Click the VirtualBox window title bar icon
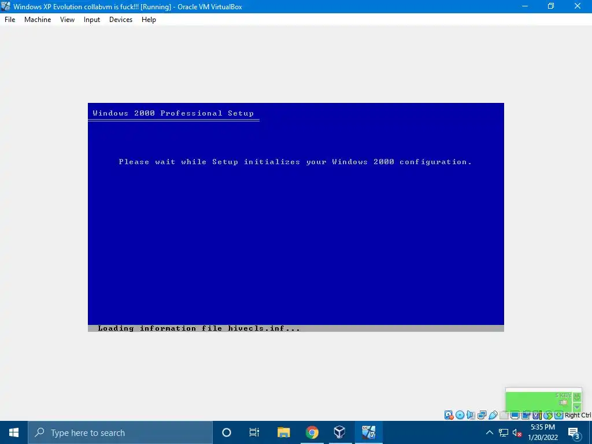Image resolution: width=592 pixels, height=444 pixels. 6,6
